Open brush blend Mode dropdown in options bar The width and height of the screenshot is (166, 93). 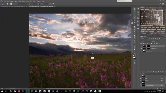[22, 4]
